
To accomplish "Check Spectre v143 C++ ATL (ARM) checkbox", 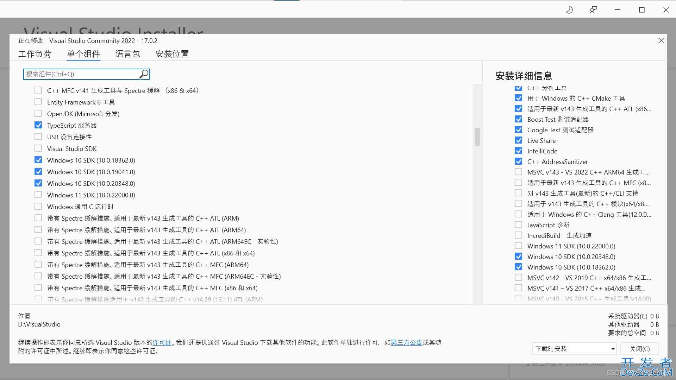I will click(x=38, y=218).
